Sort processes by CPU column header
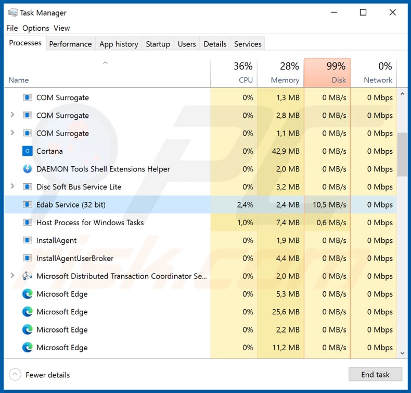 tap(234, 73)
